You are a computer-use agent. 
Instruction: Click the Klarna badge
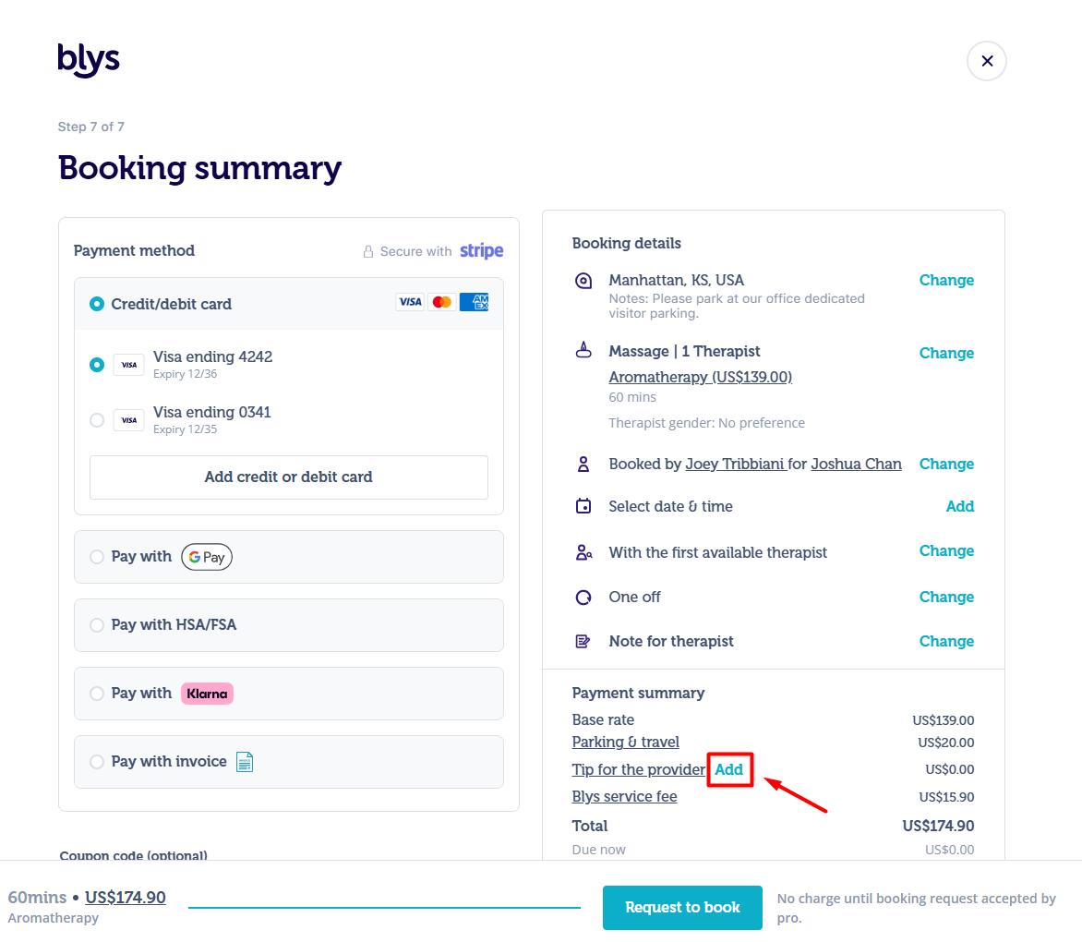tap(207, 694)
